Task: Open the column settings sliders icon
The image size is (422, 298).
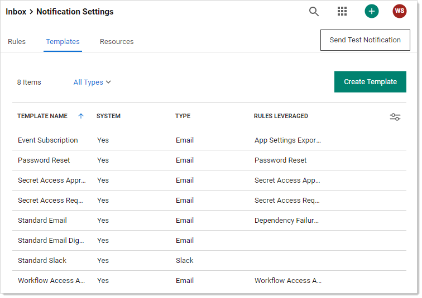Action: pyautogui.click(x=395, y=116)
